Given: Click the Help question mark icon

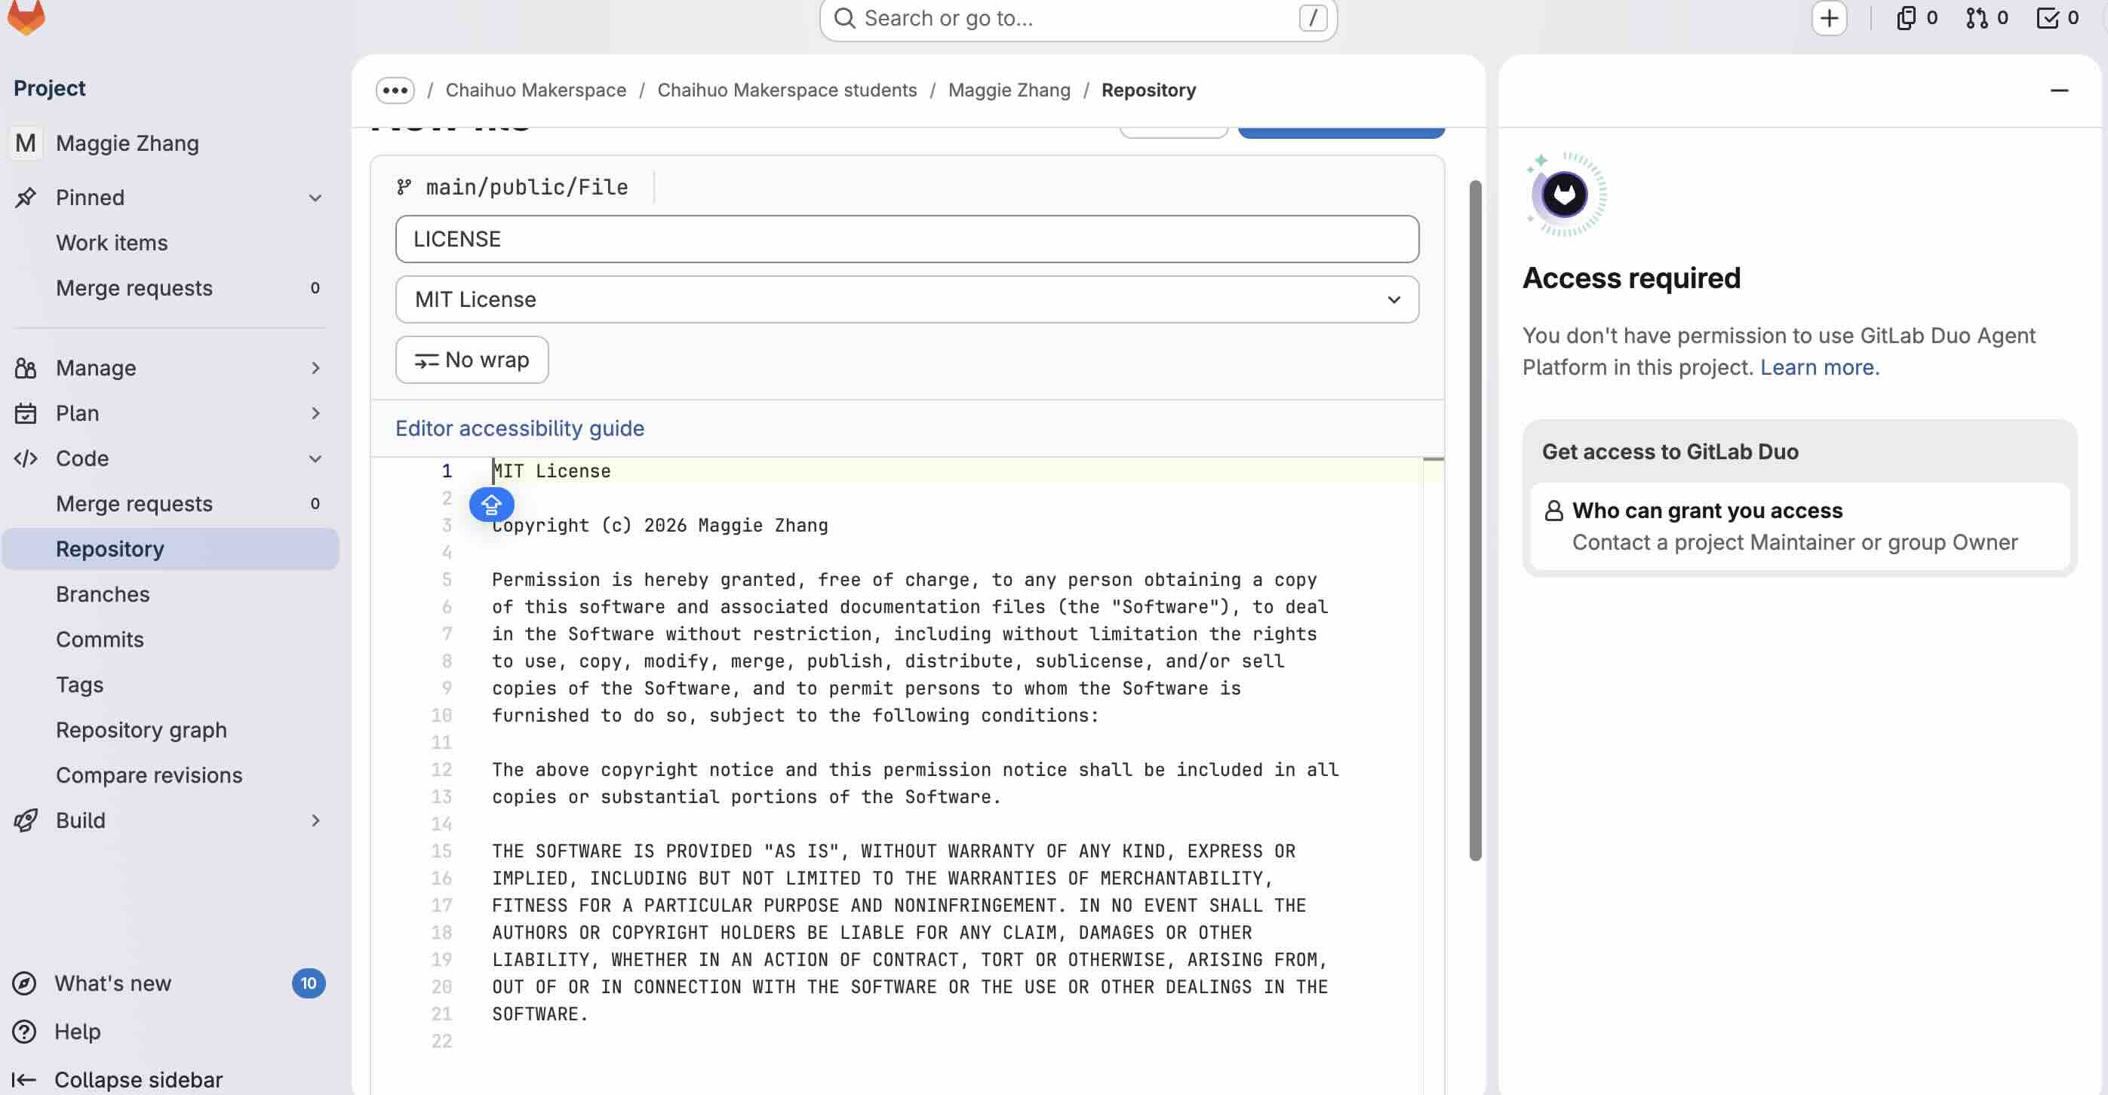Looking at the screenshot, I should [x=25, y=1031].
